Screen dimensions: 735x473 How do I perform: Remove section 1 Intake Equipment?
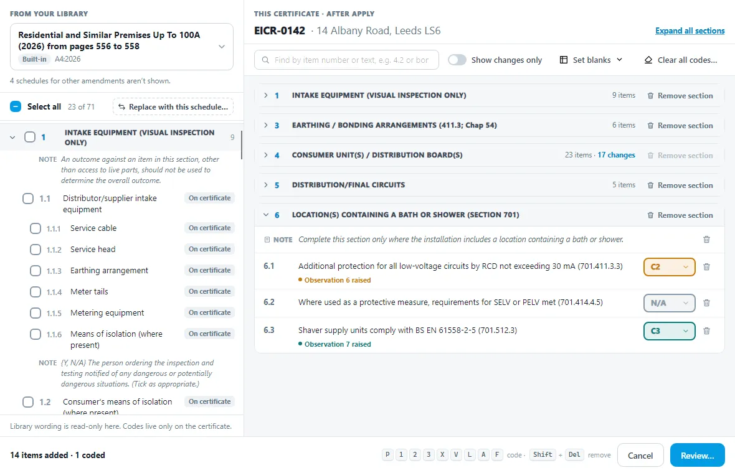point(680,96)
